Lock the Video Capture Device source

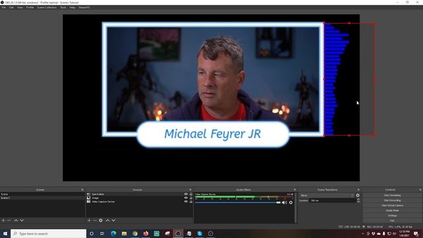(191, 202)
